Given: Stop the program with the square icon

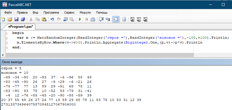Looking at the screenshot, I should 86,19.
